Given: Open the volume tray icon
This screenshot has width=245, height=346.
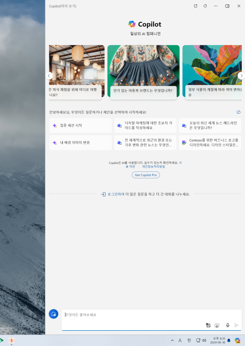Looking at the screenshot, I should click(204, 340).
